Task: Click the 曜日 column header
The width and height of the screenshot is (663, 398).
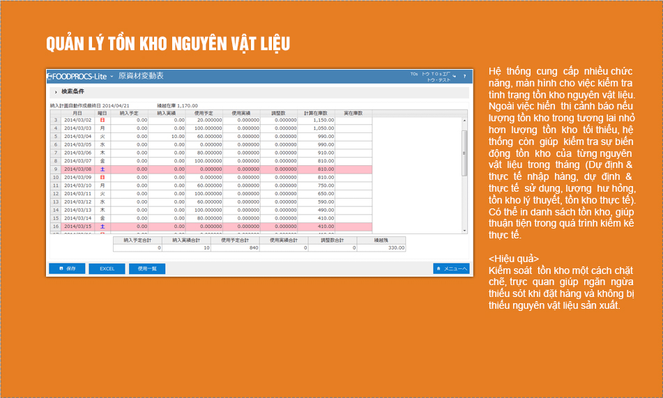Action: coord(102,112)
